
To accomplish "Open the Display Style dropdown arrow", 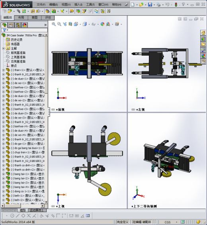I will [89, 24].
